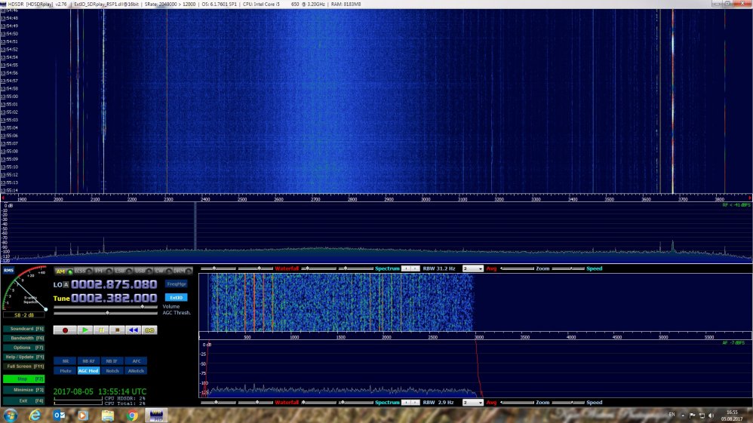Click the HDSDR taskbar icon

pos(156,415)
